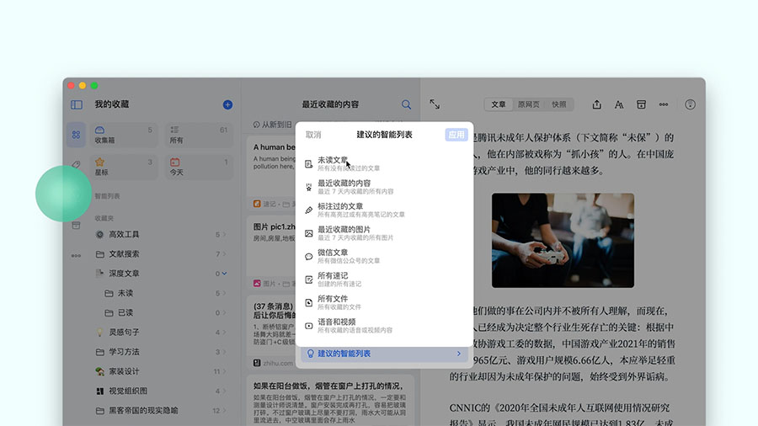The height and width of the screenshot is (426, 758).
Task: Collapse the 深度文章 folder chevron
Action: 225,274
